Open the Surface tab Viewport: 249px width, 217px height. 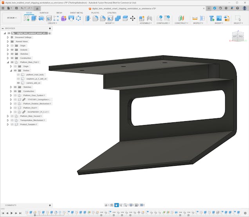click(x=44, y=13)
